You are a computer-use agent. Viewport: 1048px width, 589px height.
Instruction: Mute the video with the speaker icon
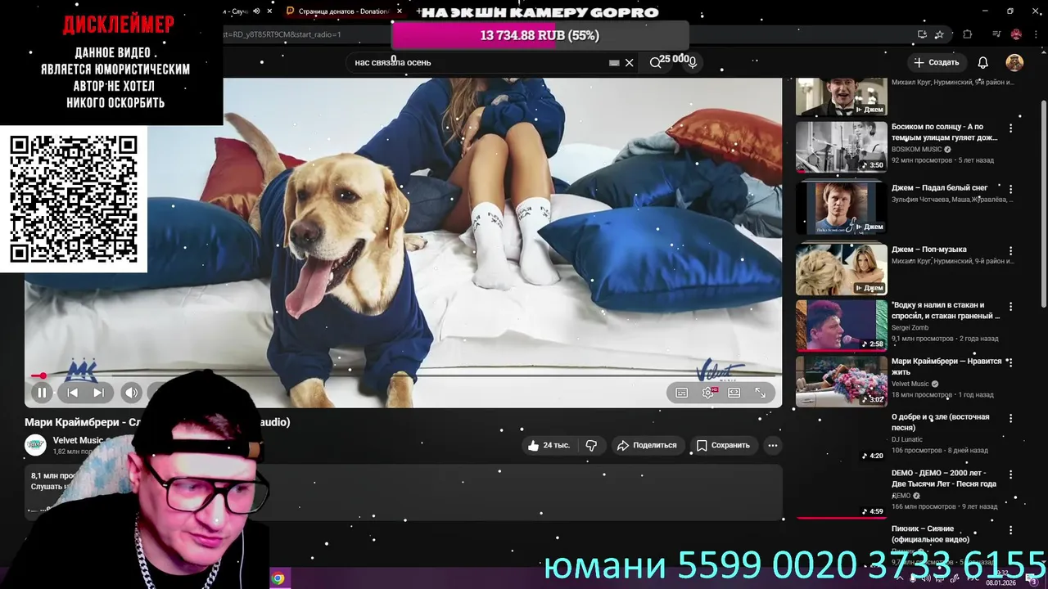(x=132, y=393)
